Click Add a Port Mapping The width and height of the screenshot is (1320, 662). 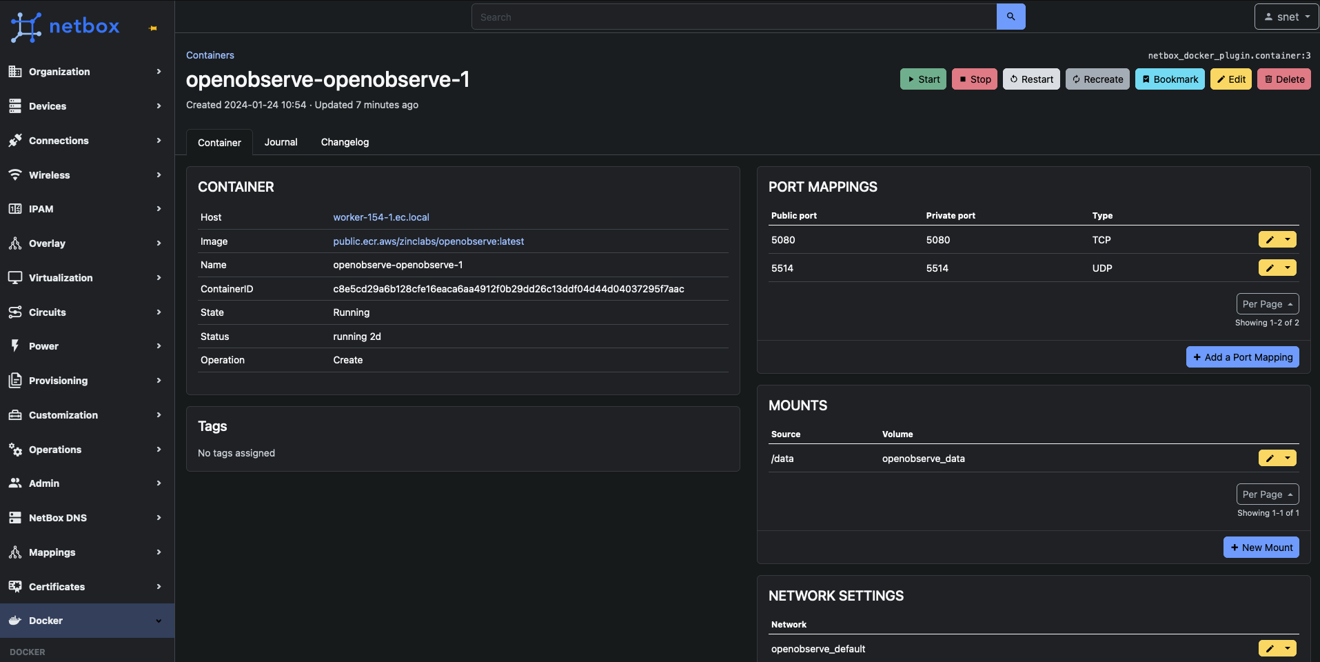(x=1242, y=357)
